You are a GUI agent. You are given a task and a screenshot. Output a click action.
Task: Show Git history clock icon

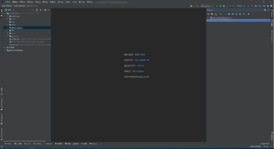[256, 6]
